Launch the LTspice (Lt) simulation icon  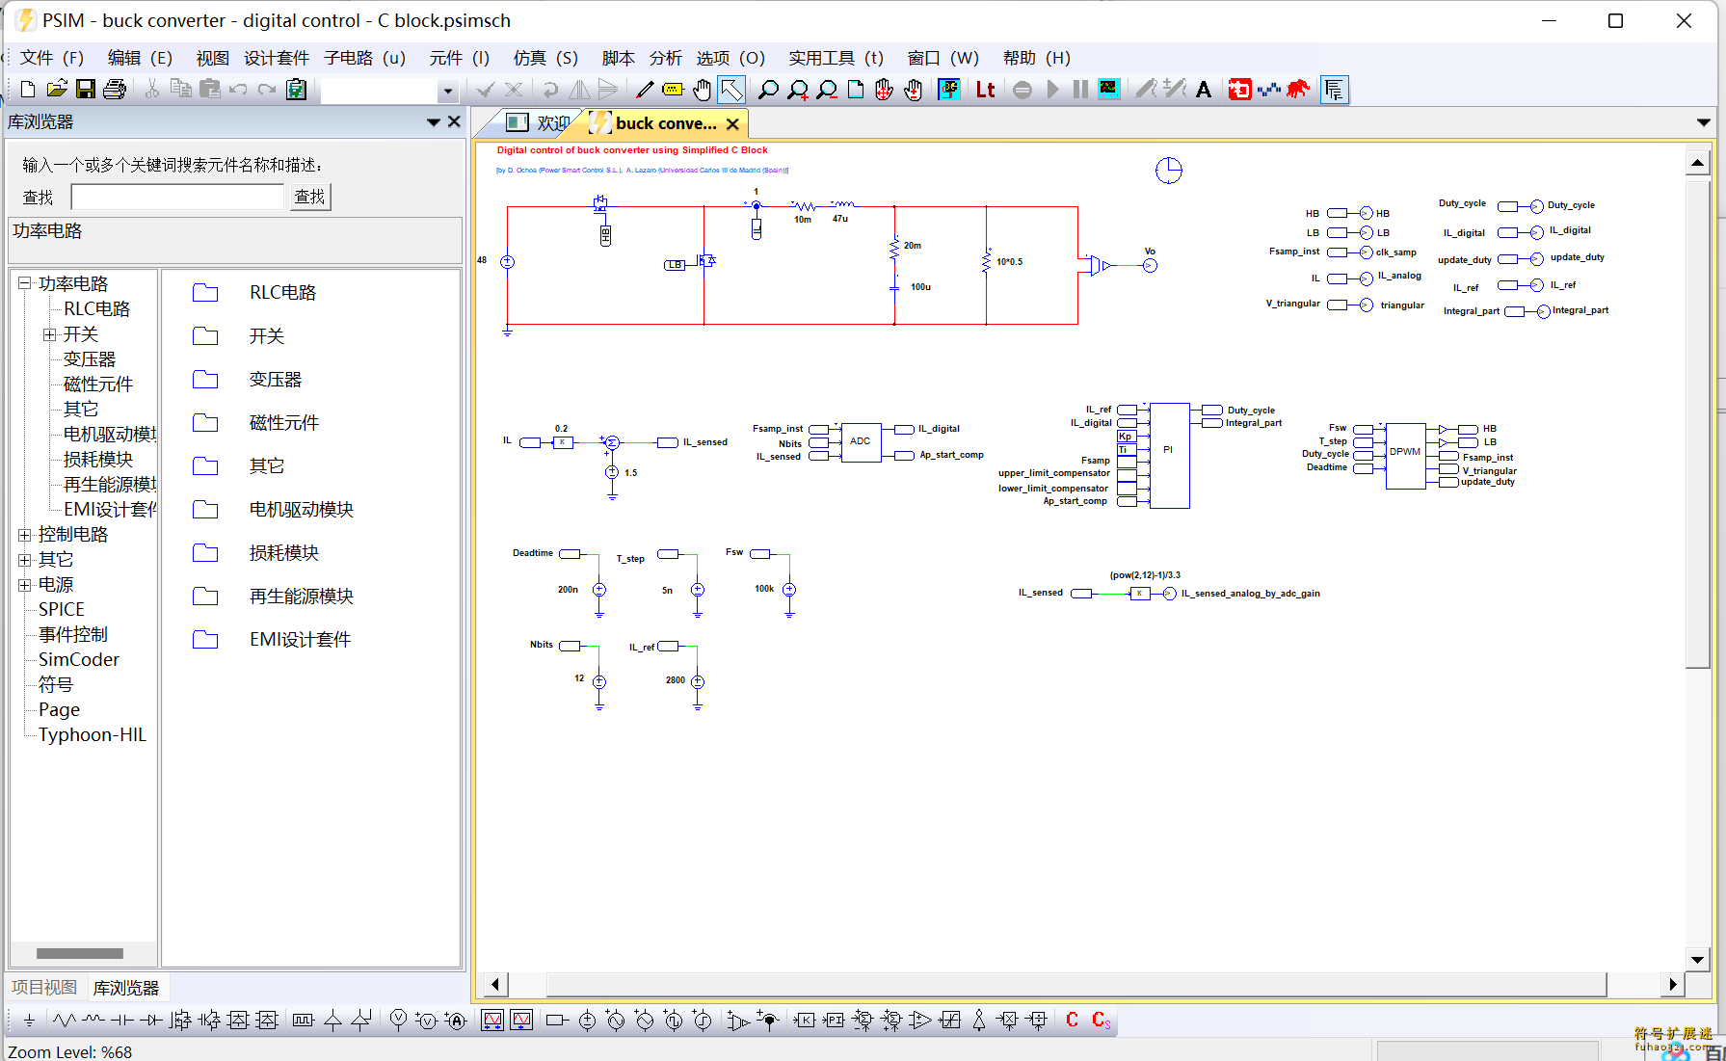985,90
